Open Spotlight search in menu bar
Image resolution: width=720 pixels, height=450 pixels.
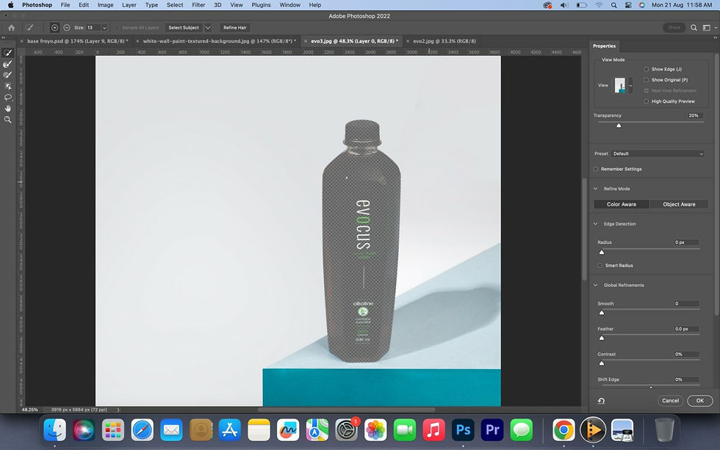tap(614, 5)
